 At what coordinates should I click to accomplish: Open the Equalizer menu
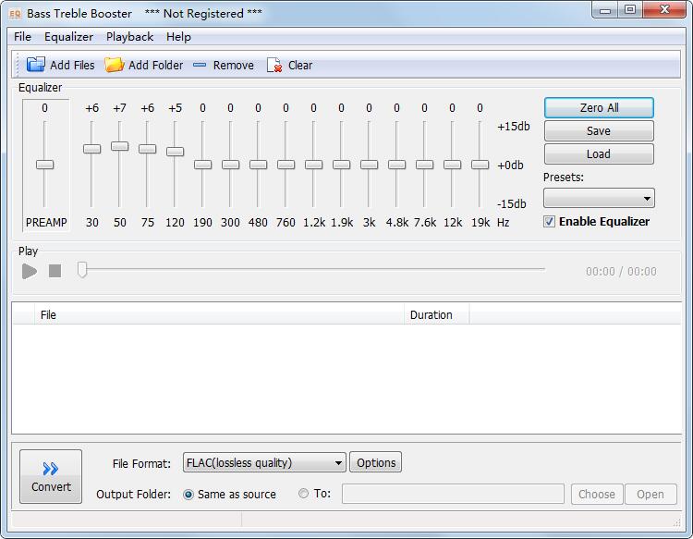(68, 37)
